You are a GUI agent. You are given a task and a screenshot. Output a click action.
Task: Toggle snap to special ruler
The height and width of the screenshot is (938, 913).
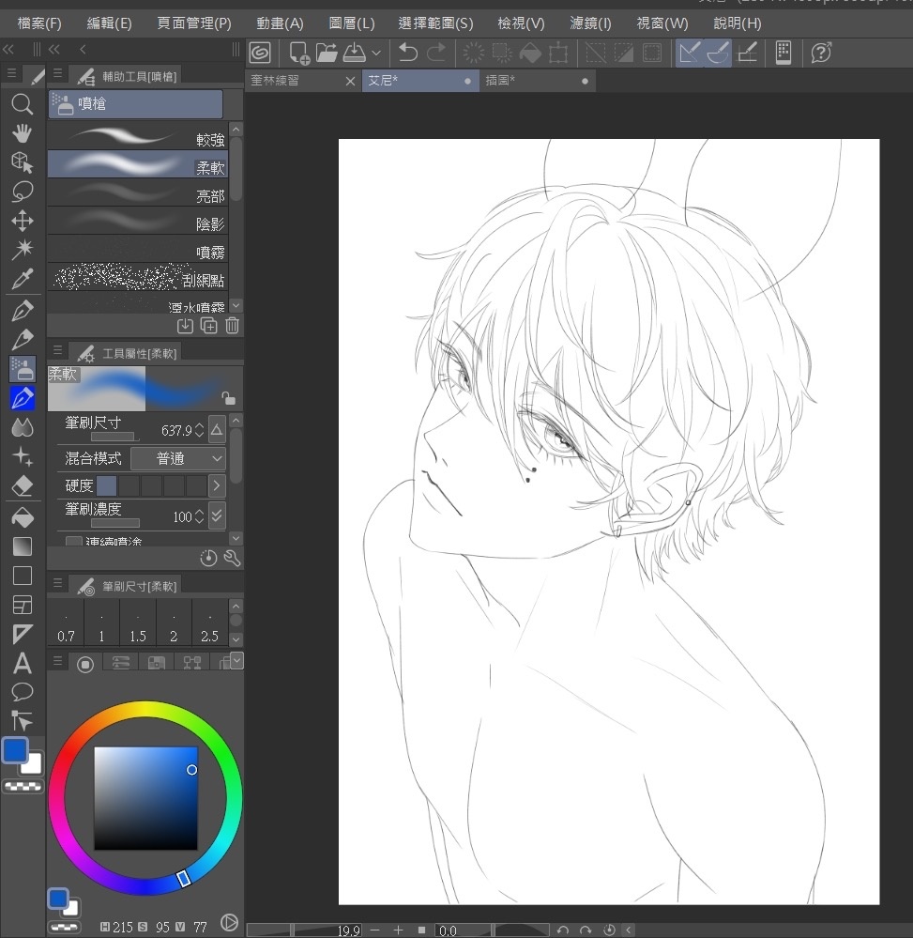pyautogui.click(x=718, y=53)
